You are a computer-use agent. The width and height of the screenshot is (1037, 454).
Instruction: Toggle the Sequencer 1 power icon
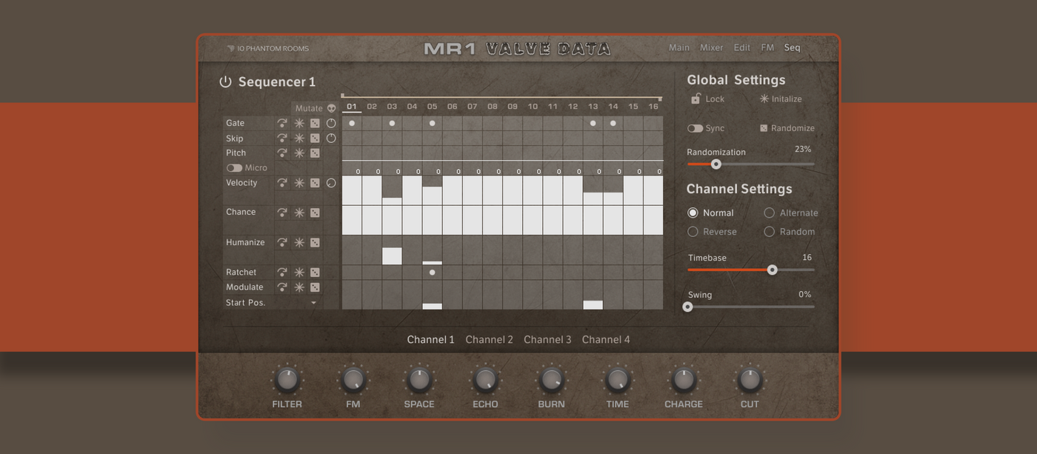point(225,82)
